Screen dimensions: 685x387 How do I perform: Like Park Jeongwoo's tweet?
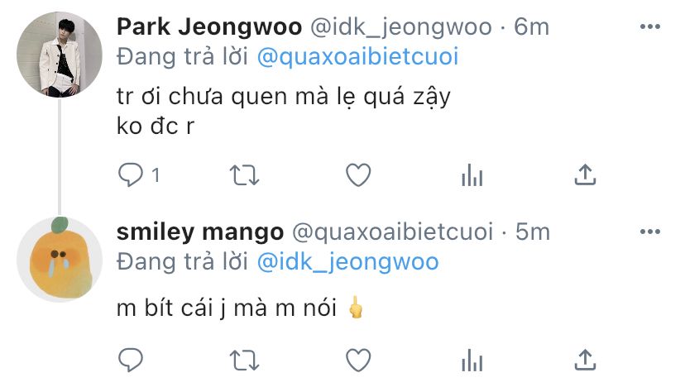click(358, 175)
